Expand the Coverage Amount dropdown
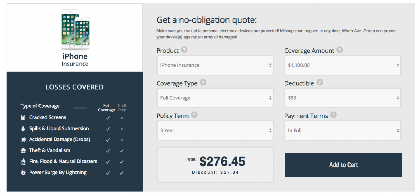Image resolution: width=418 pixels, height=194 pixels. click(x=343, y=65)
